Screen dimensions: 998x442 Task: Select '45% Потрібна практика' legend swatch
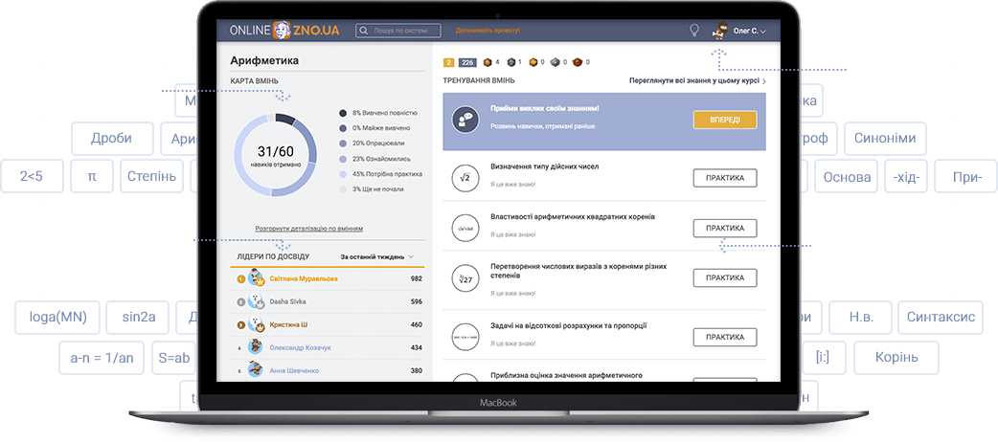343,173
